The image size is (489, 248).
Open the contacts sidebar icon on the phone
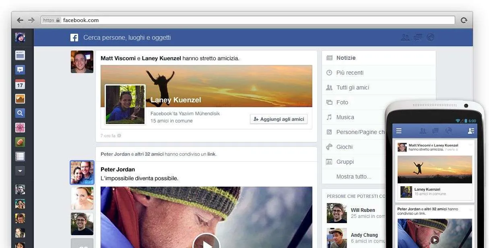[x=471, y=131]
